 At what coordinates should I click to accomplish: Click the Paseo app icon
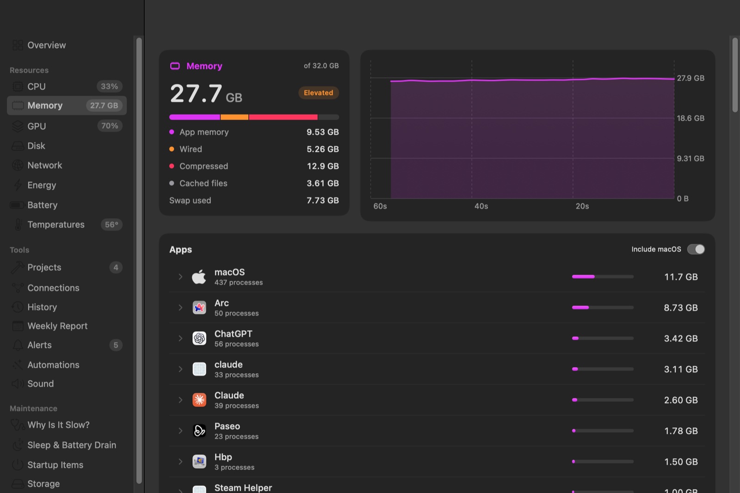pos(199,431)
